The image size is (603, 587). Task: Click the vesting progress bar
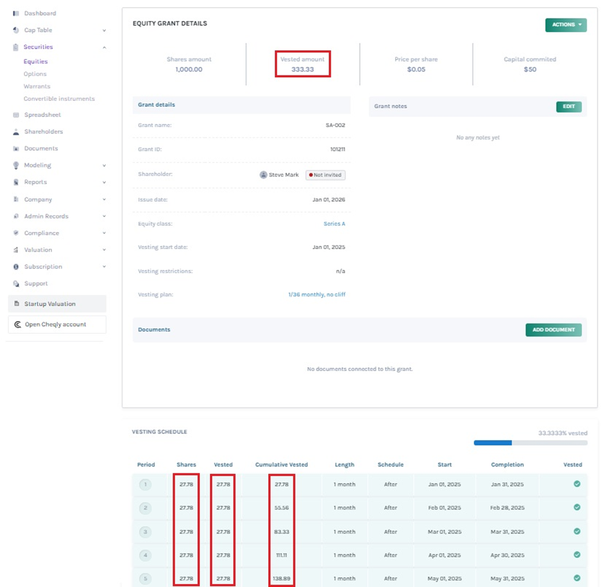[x=531, y=442]
